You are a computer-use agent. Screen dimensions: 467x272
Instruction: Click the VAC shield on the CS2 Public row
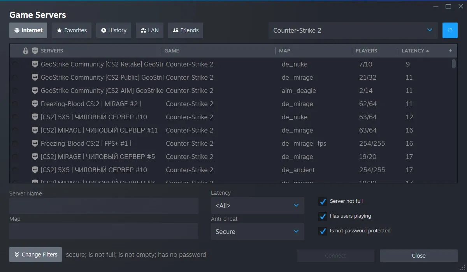click(35, 77)
